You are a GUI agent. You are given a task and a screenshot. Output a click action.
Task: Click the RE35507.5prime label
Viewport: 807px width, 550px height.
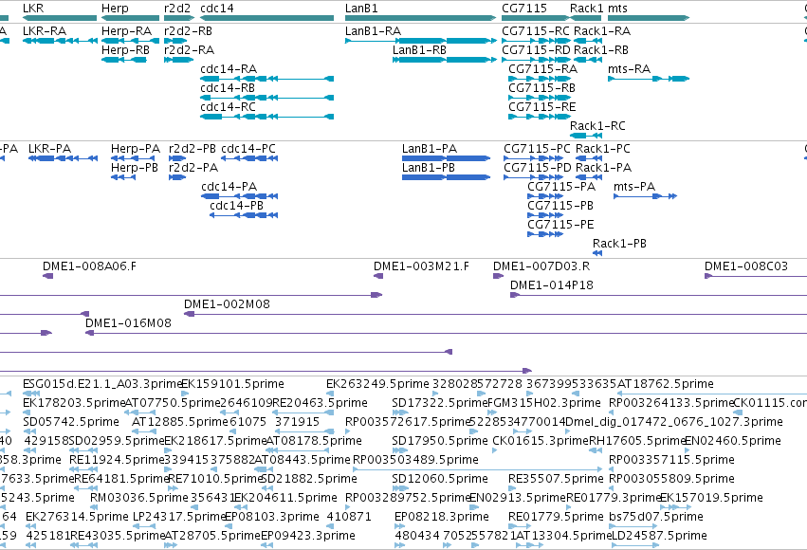(x=556, y=479)
